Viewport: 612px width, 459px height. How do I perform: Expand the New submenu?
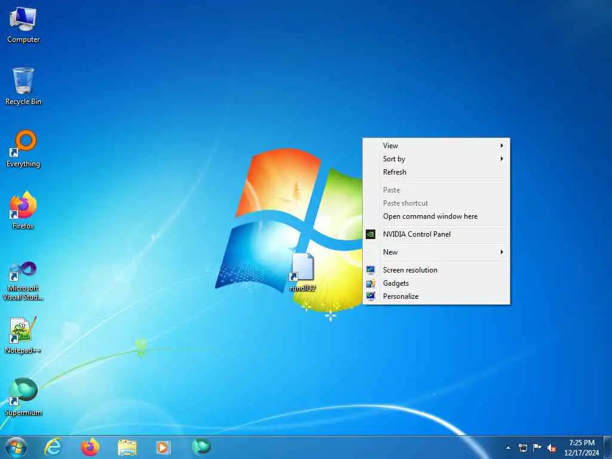[x=436, y=252]
